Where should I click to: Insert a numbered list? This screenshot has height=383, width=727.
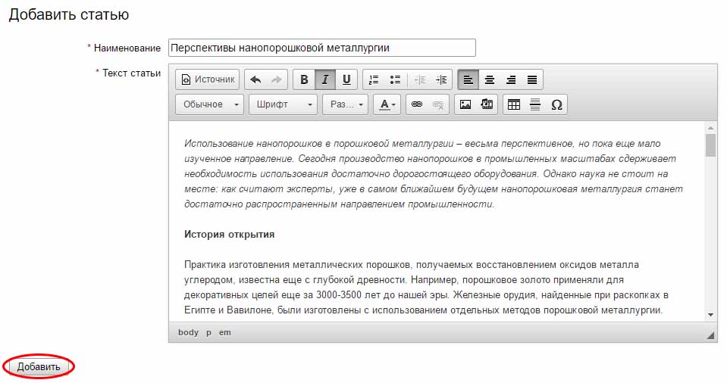point(374,79)
